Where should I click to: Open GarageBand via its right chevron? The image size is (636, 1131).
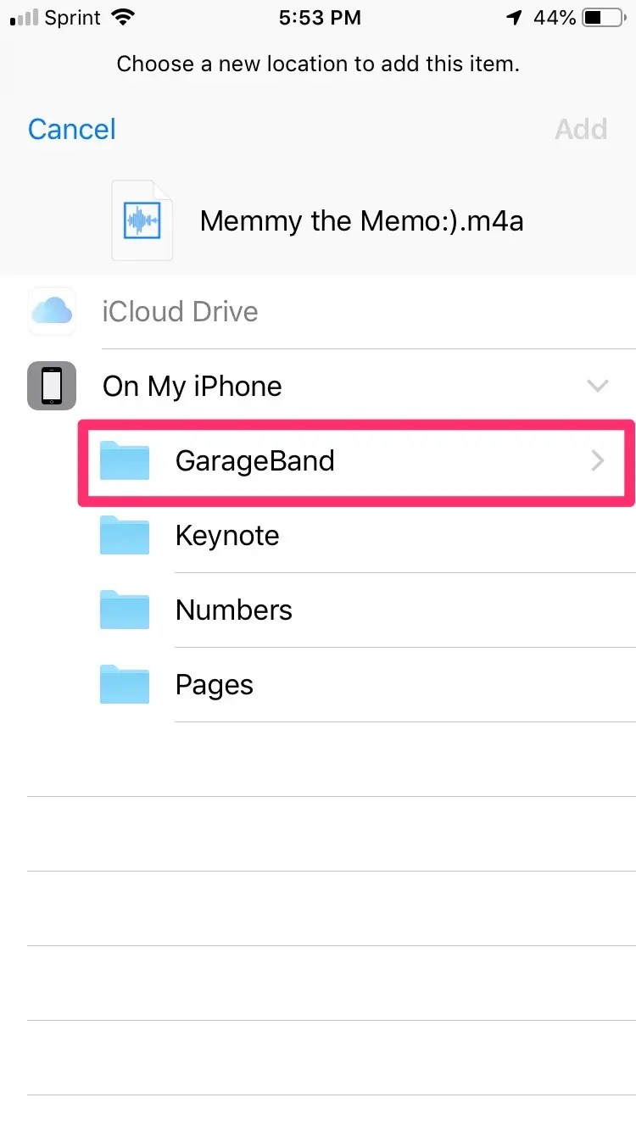pos(598,460)
